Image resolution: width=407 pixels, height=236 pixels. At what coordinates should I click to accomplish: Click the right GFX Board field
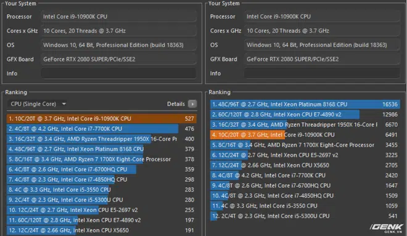point(322,59)
